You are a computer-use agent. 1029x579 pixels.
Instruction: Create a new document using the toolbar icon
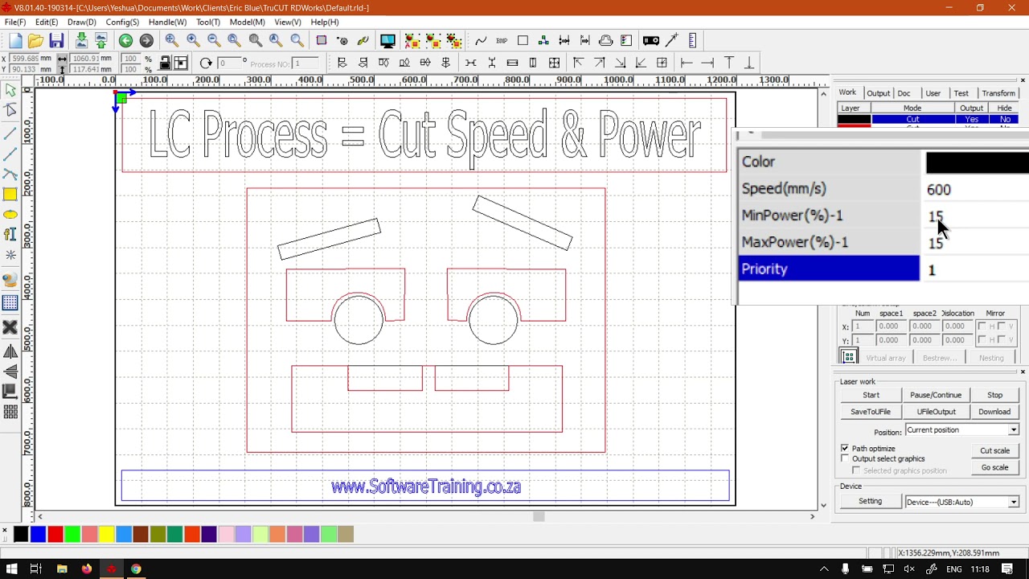tap(15, 41)
